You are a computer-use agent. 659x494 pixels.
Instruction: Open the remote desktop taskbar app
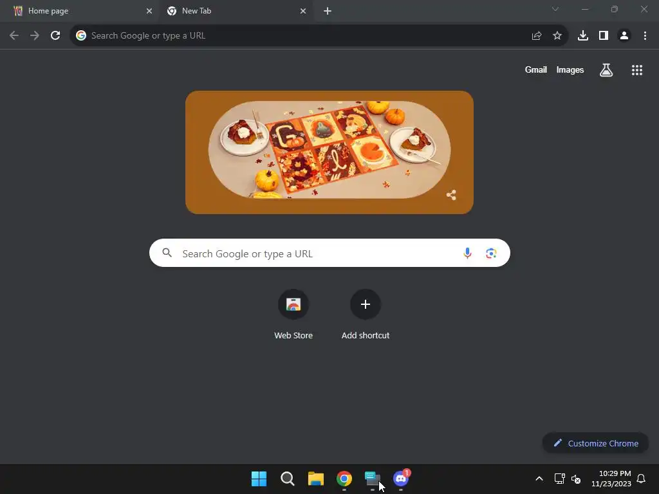pyautogui.click(x=373, y=479)
